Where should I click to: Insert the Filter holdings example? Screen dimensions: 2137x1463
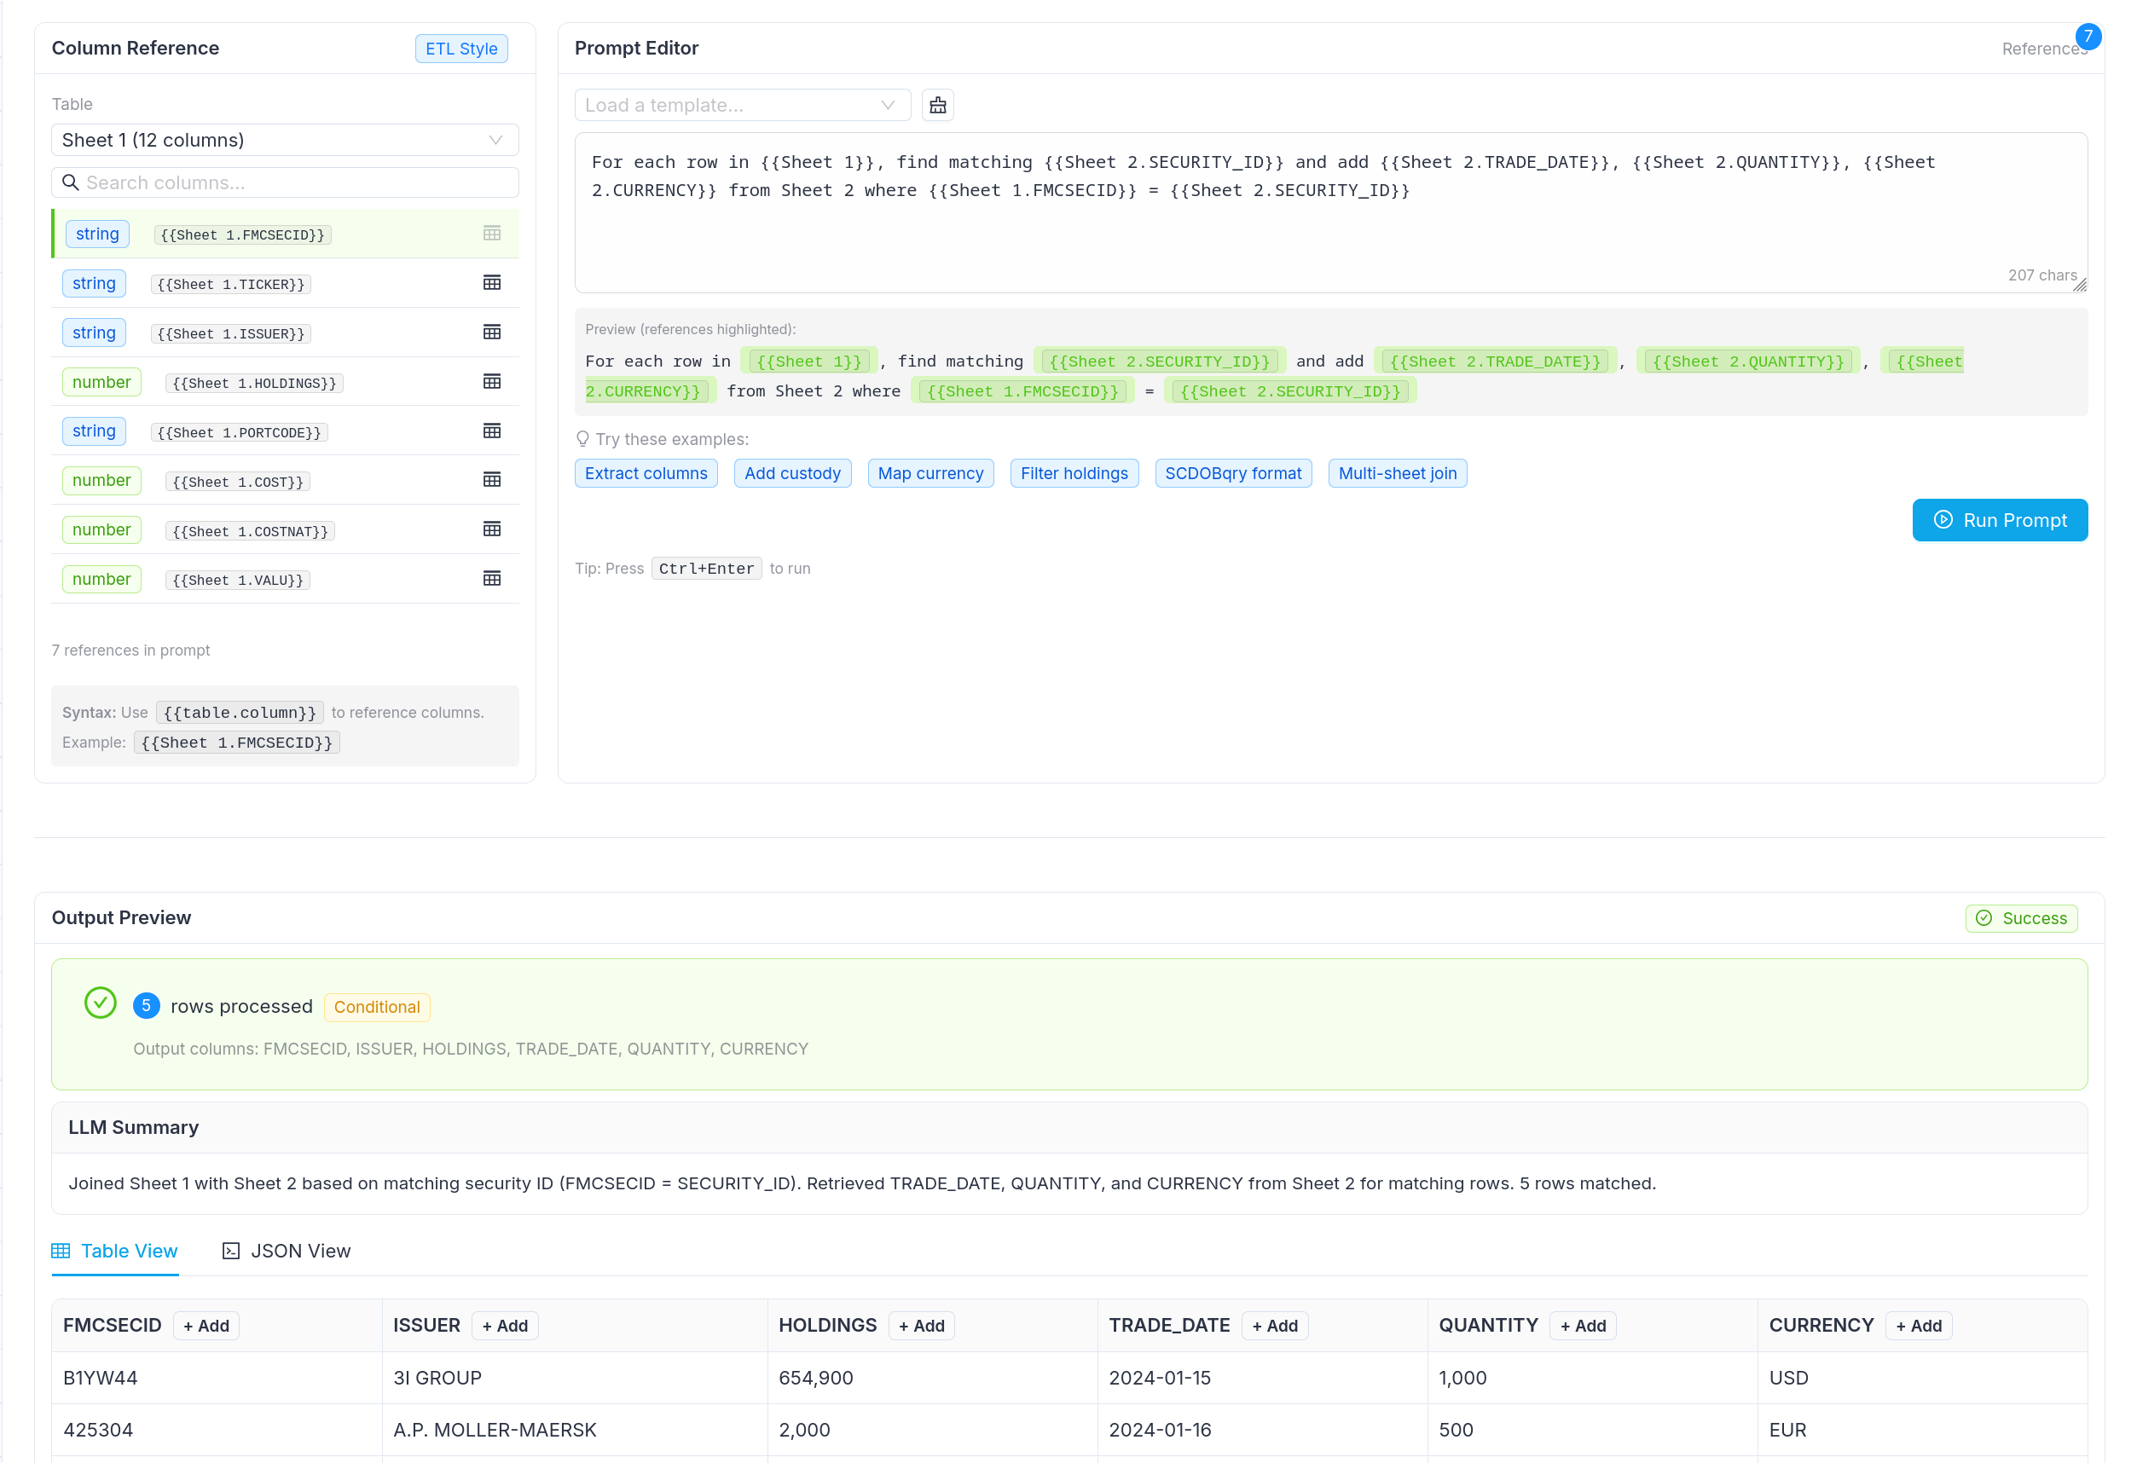(1074, 473)
